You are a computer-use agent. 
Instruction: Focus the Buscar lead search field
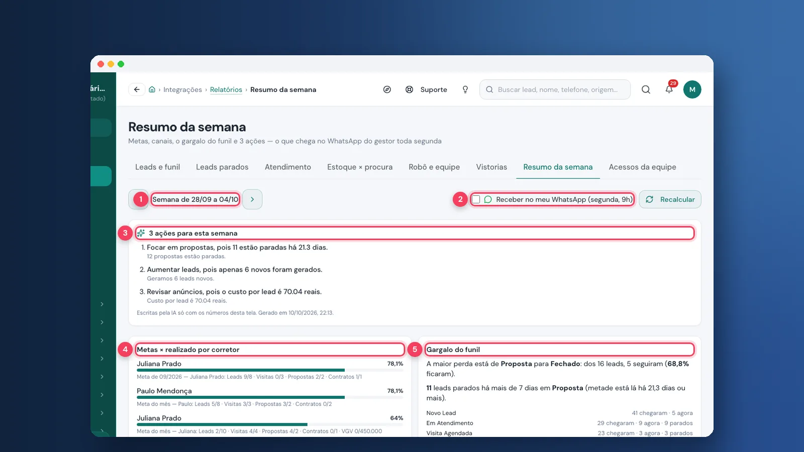555,89
